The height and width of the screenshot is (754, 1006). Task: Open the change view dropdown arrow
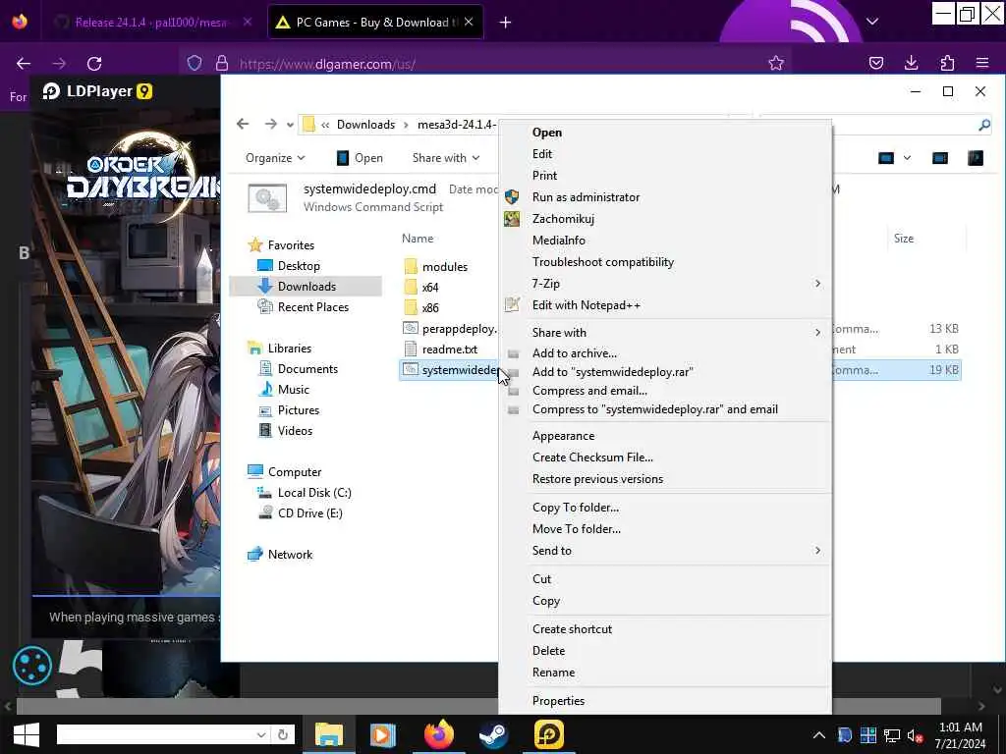(907, 158)
